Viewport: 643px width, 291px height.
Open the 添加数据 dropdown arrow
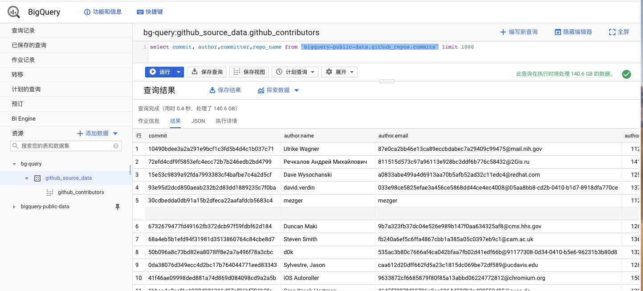point(115,133)
